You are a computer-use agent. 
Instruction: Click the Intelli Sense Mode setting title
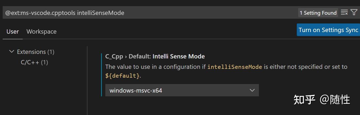[x=179, y=56]
